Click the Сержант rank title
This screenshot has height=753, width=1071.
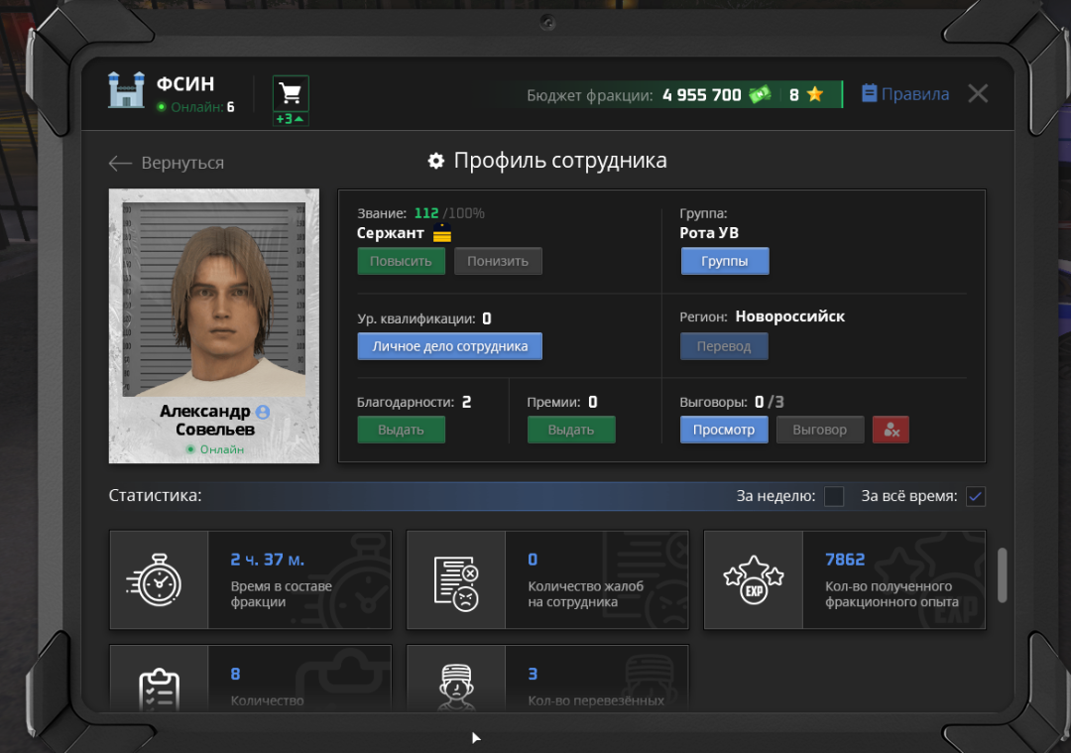pos(390,233)
